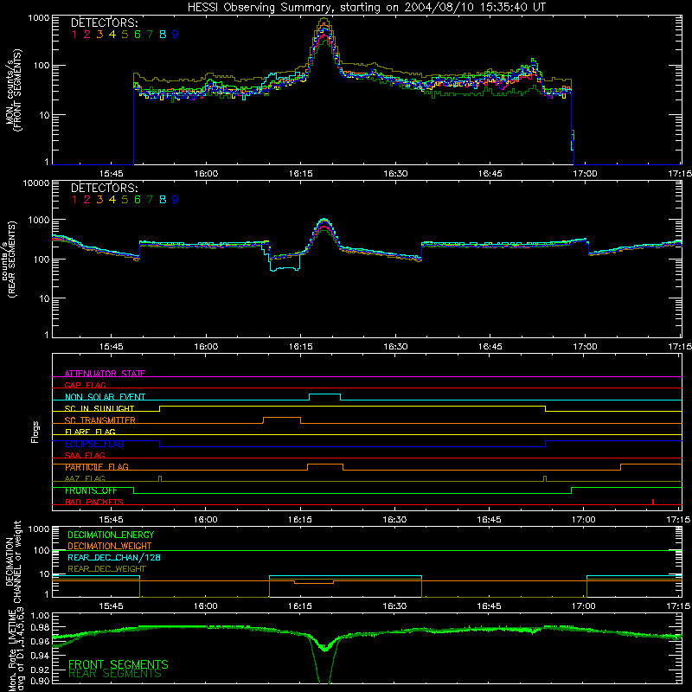Click 16:30 time tick under rear segments plot
Screen dimensions: 692x692
pos(395,347)
